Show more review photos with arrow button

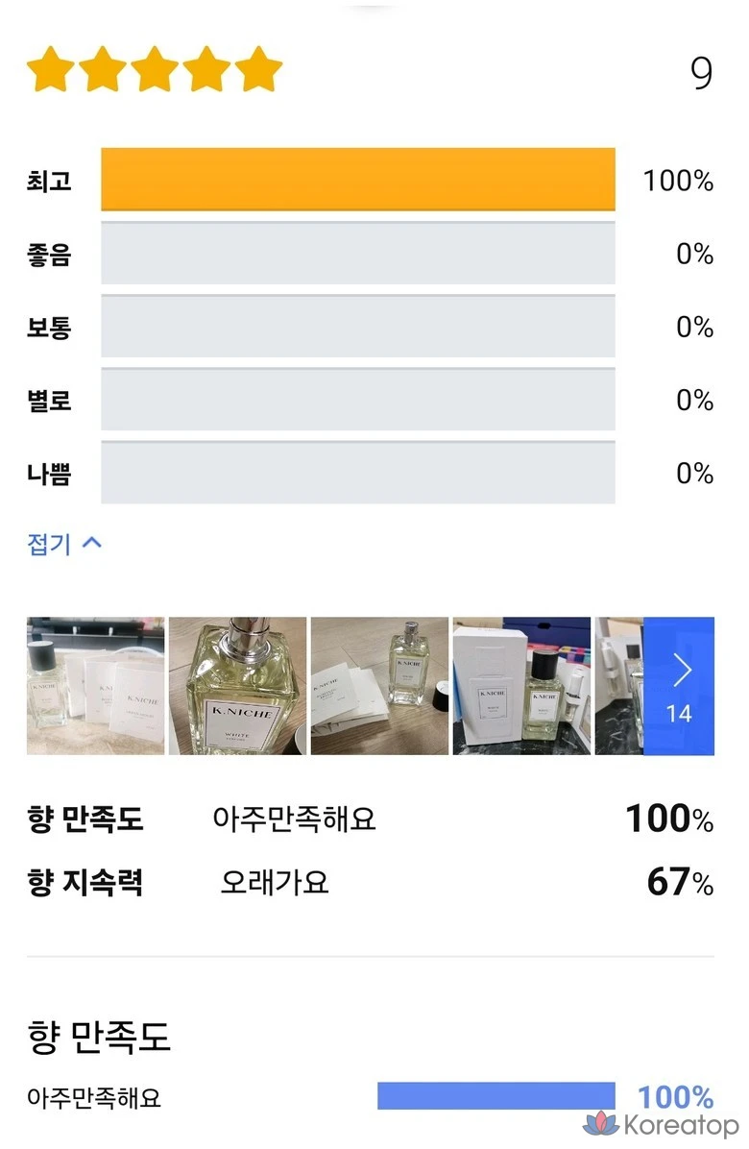[679, 686]
